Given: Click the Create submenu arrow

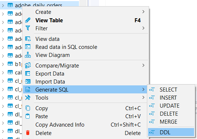Looking at the screenshot, I should click(143, 12).
